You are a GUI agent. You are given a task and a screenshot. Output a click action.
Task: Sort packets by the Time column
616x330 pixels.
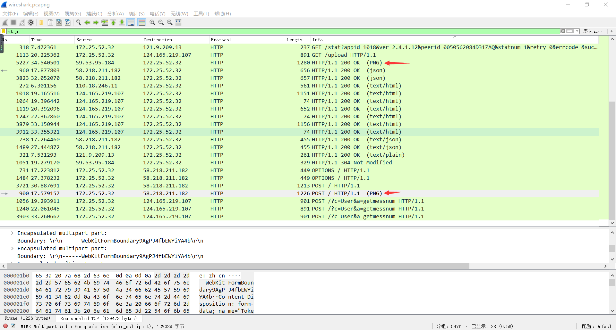(52, 40)
